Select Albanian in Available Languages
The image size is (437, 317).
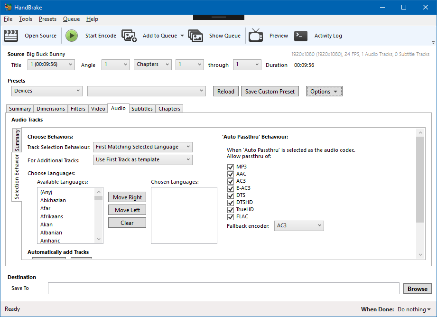pos(51,233)
